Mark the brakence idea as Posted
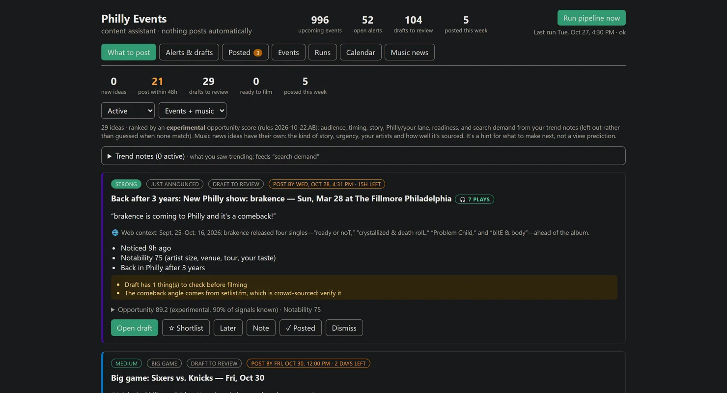 [x=301, y=328]
